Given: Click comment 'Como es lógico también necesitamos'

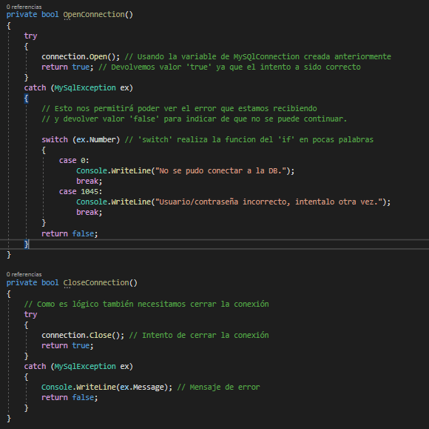Looking at the screenshot, I should 146,305.
